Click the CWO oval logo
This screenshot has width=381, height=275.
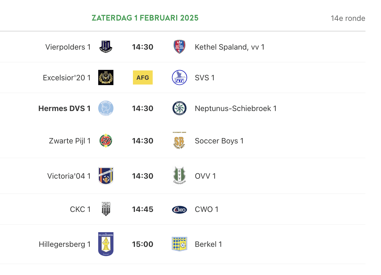pos(179,210)
